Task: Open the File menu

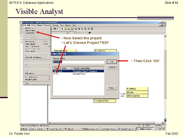Action: tap(25, 25)
